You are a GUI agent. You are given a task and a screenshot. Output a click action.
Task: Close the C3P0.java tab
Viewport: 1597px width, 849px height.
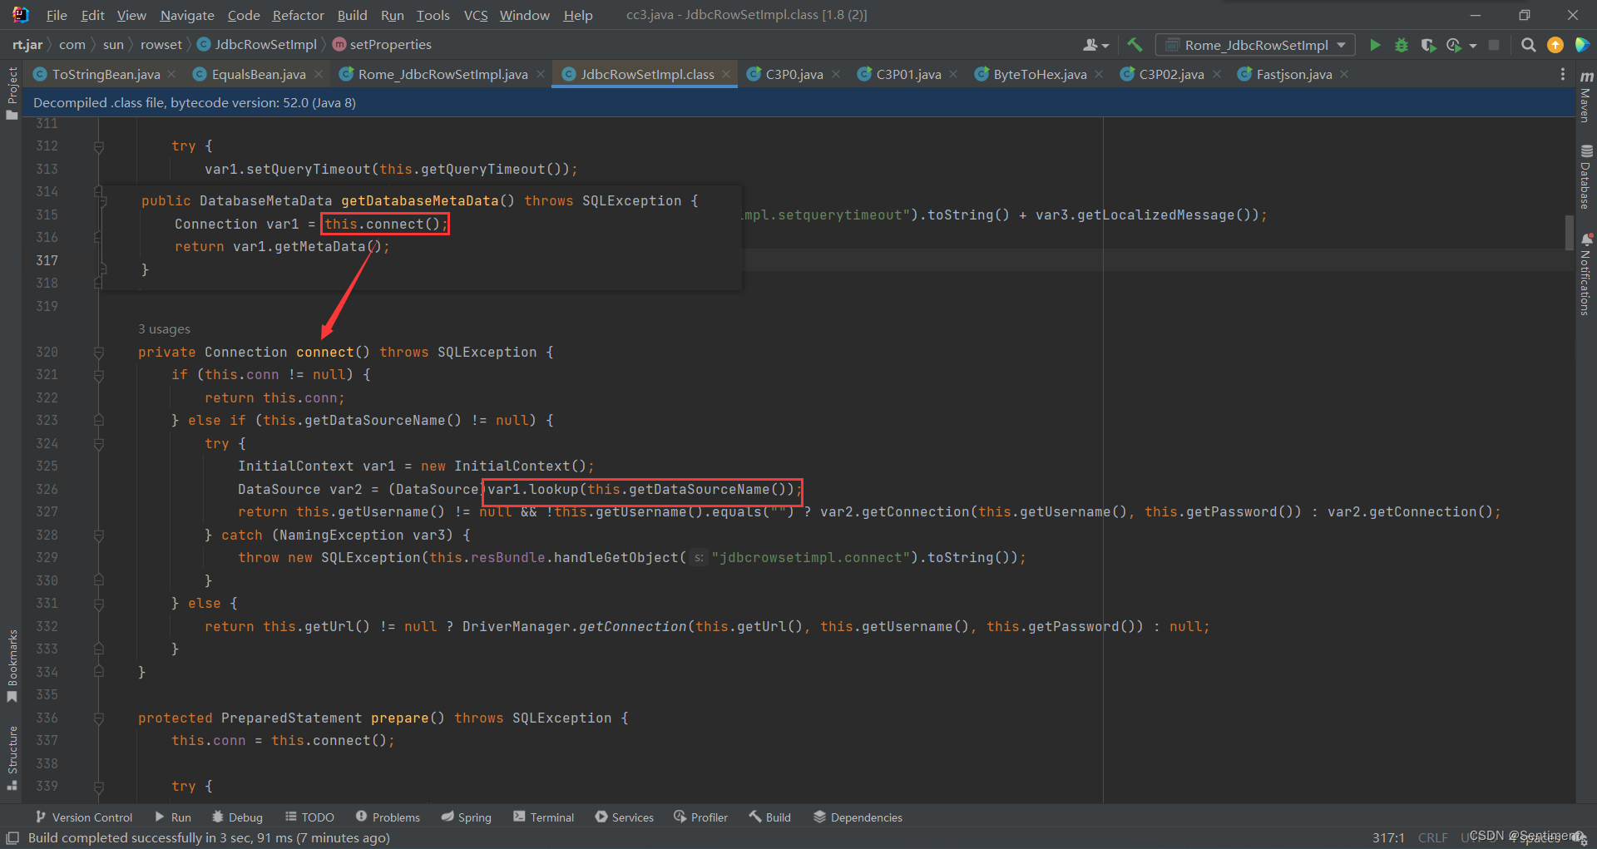(x=836, y=74)
